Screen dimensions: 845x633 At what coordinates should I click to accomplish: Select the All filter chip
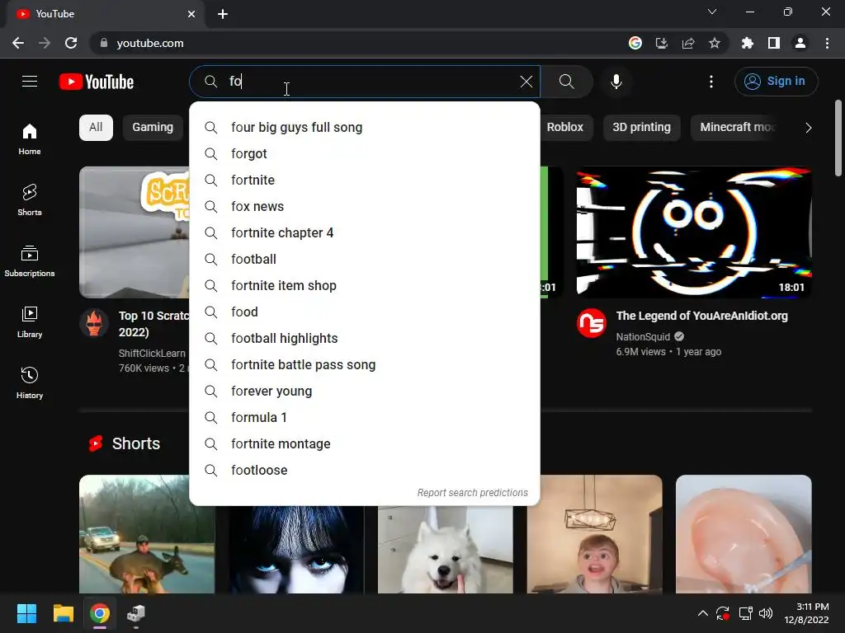[x=96, y=128]
